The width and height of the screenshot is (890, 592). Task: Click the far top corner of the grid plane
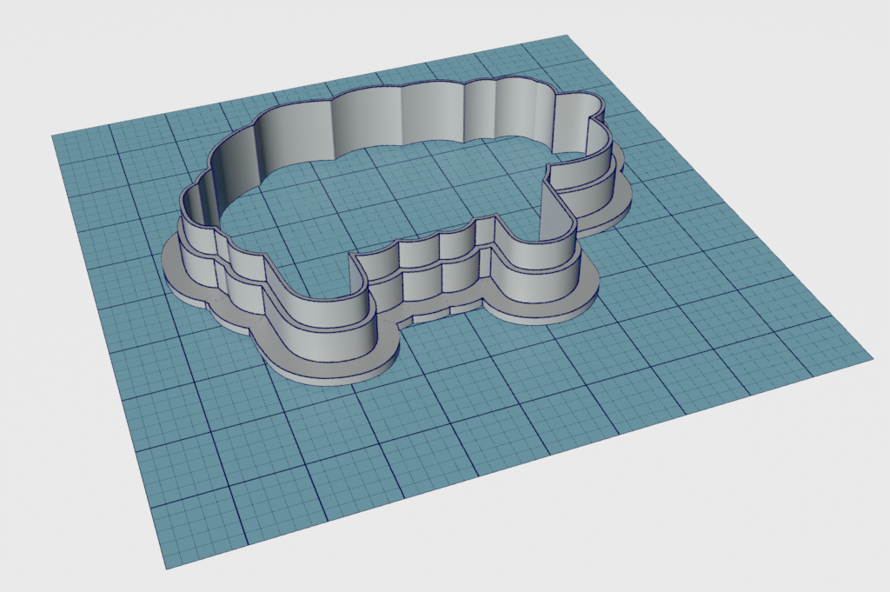click(x=567, y=37)
